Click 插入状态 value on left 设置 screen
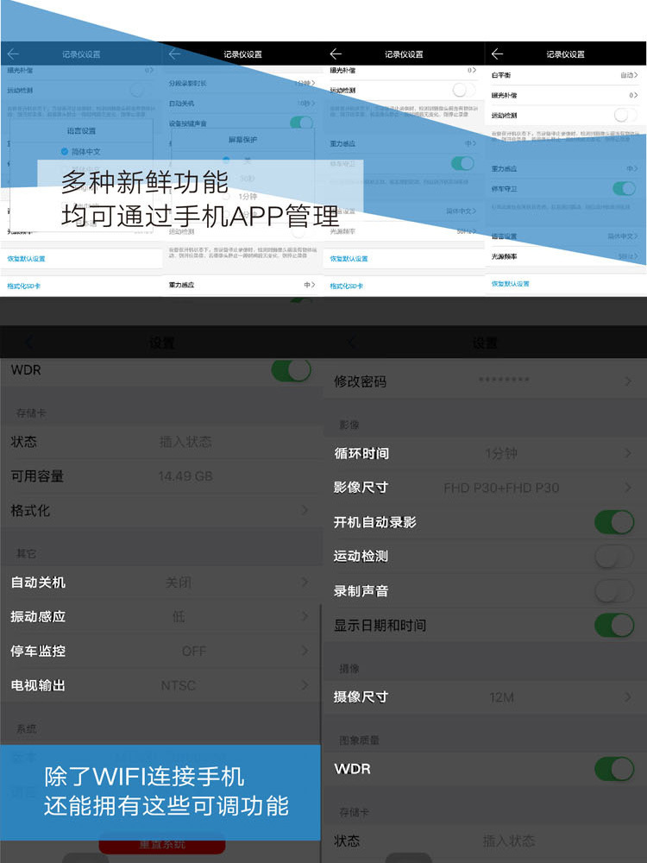Viewport: 647px width, 863px height. coord(185,442)
